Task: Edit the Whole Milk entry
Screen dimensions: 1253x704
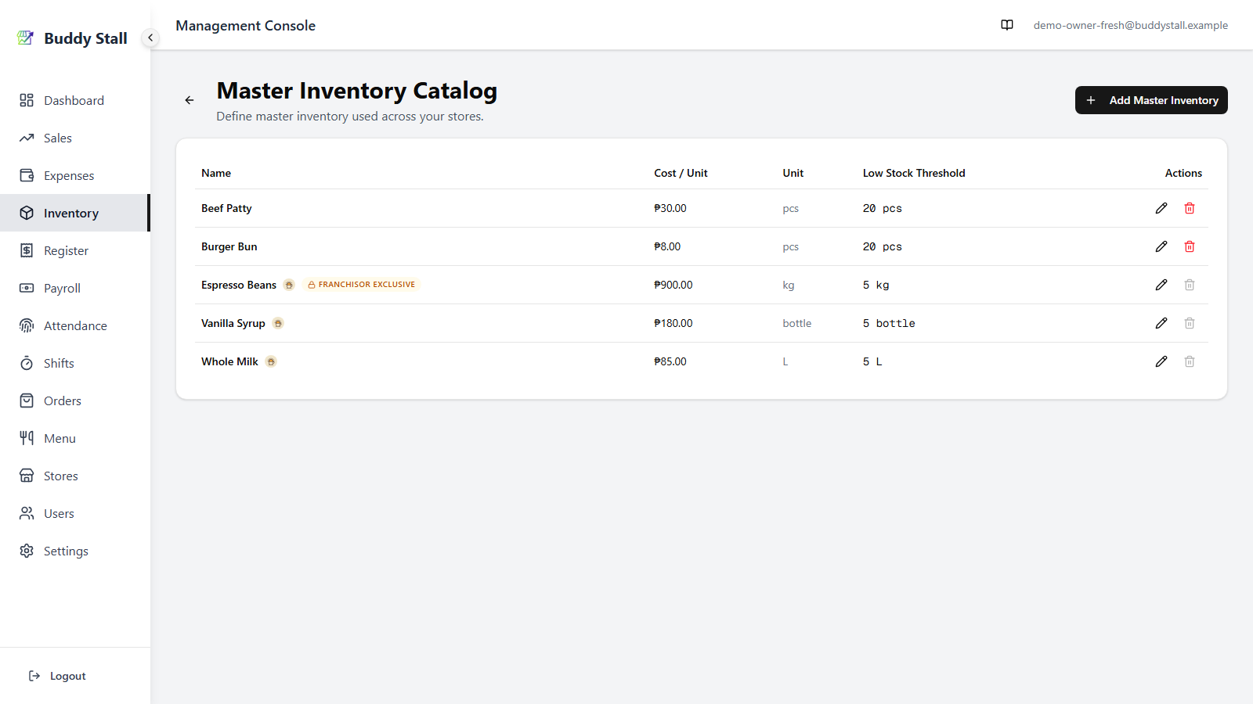Action: click(1161, 361)
